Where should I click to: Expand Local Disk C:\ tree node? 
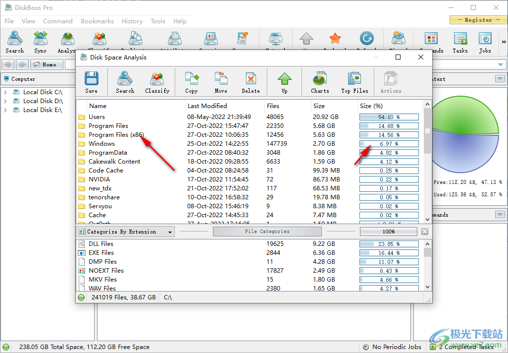click(x=5, y=92)
